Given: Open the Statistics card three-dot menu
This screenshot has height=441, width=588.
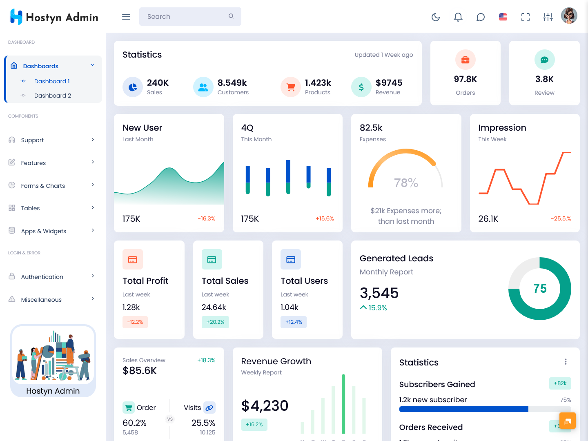Looking at the screenshot, I should [x=566, y=362].
